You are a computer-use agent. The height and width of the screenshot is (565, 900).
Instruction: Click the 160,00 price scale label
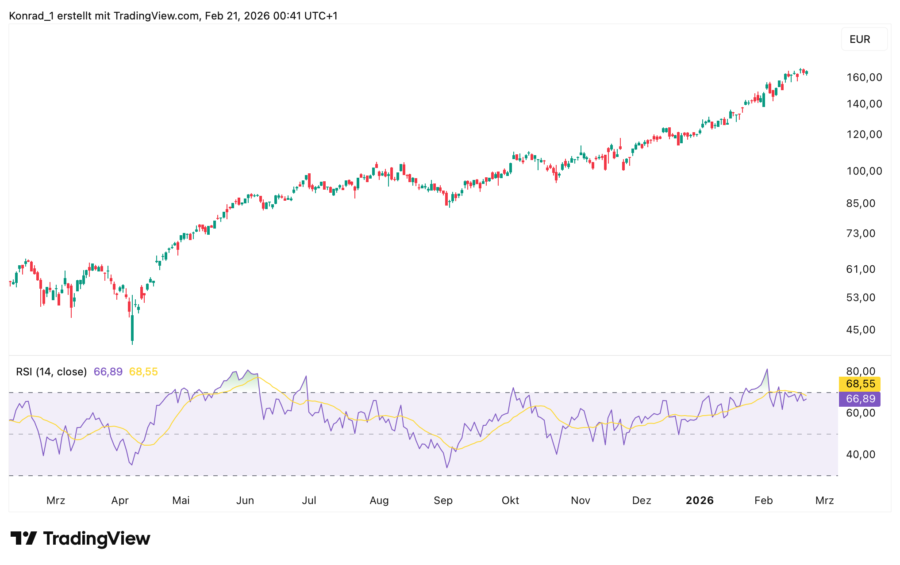pos(864,77)
